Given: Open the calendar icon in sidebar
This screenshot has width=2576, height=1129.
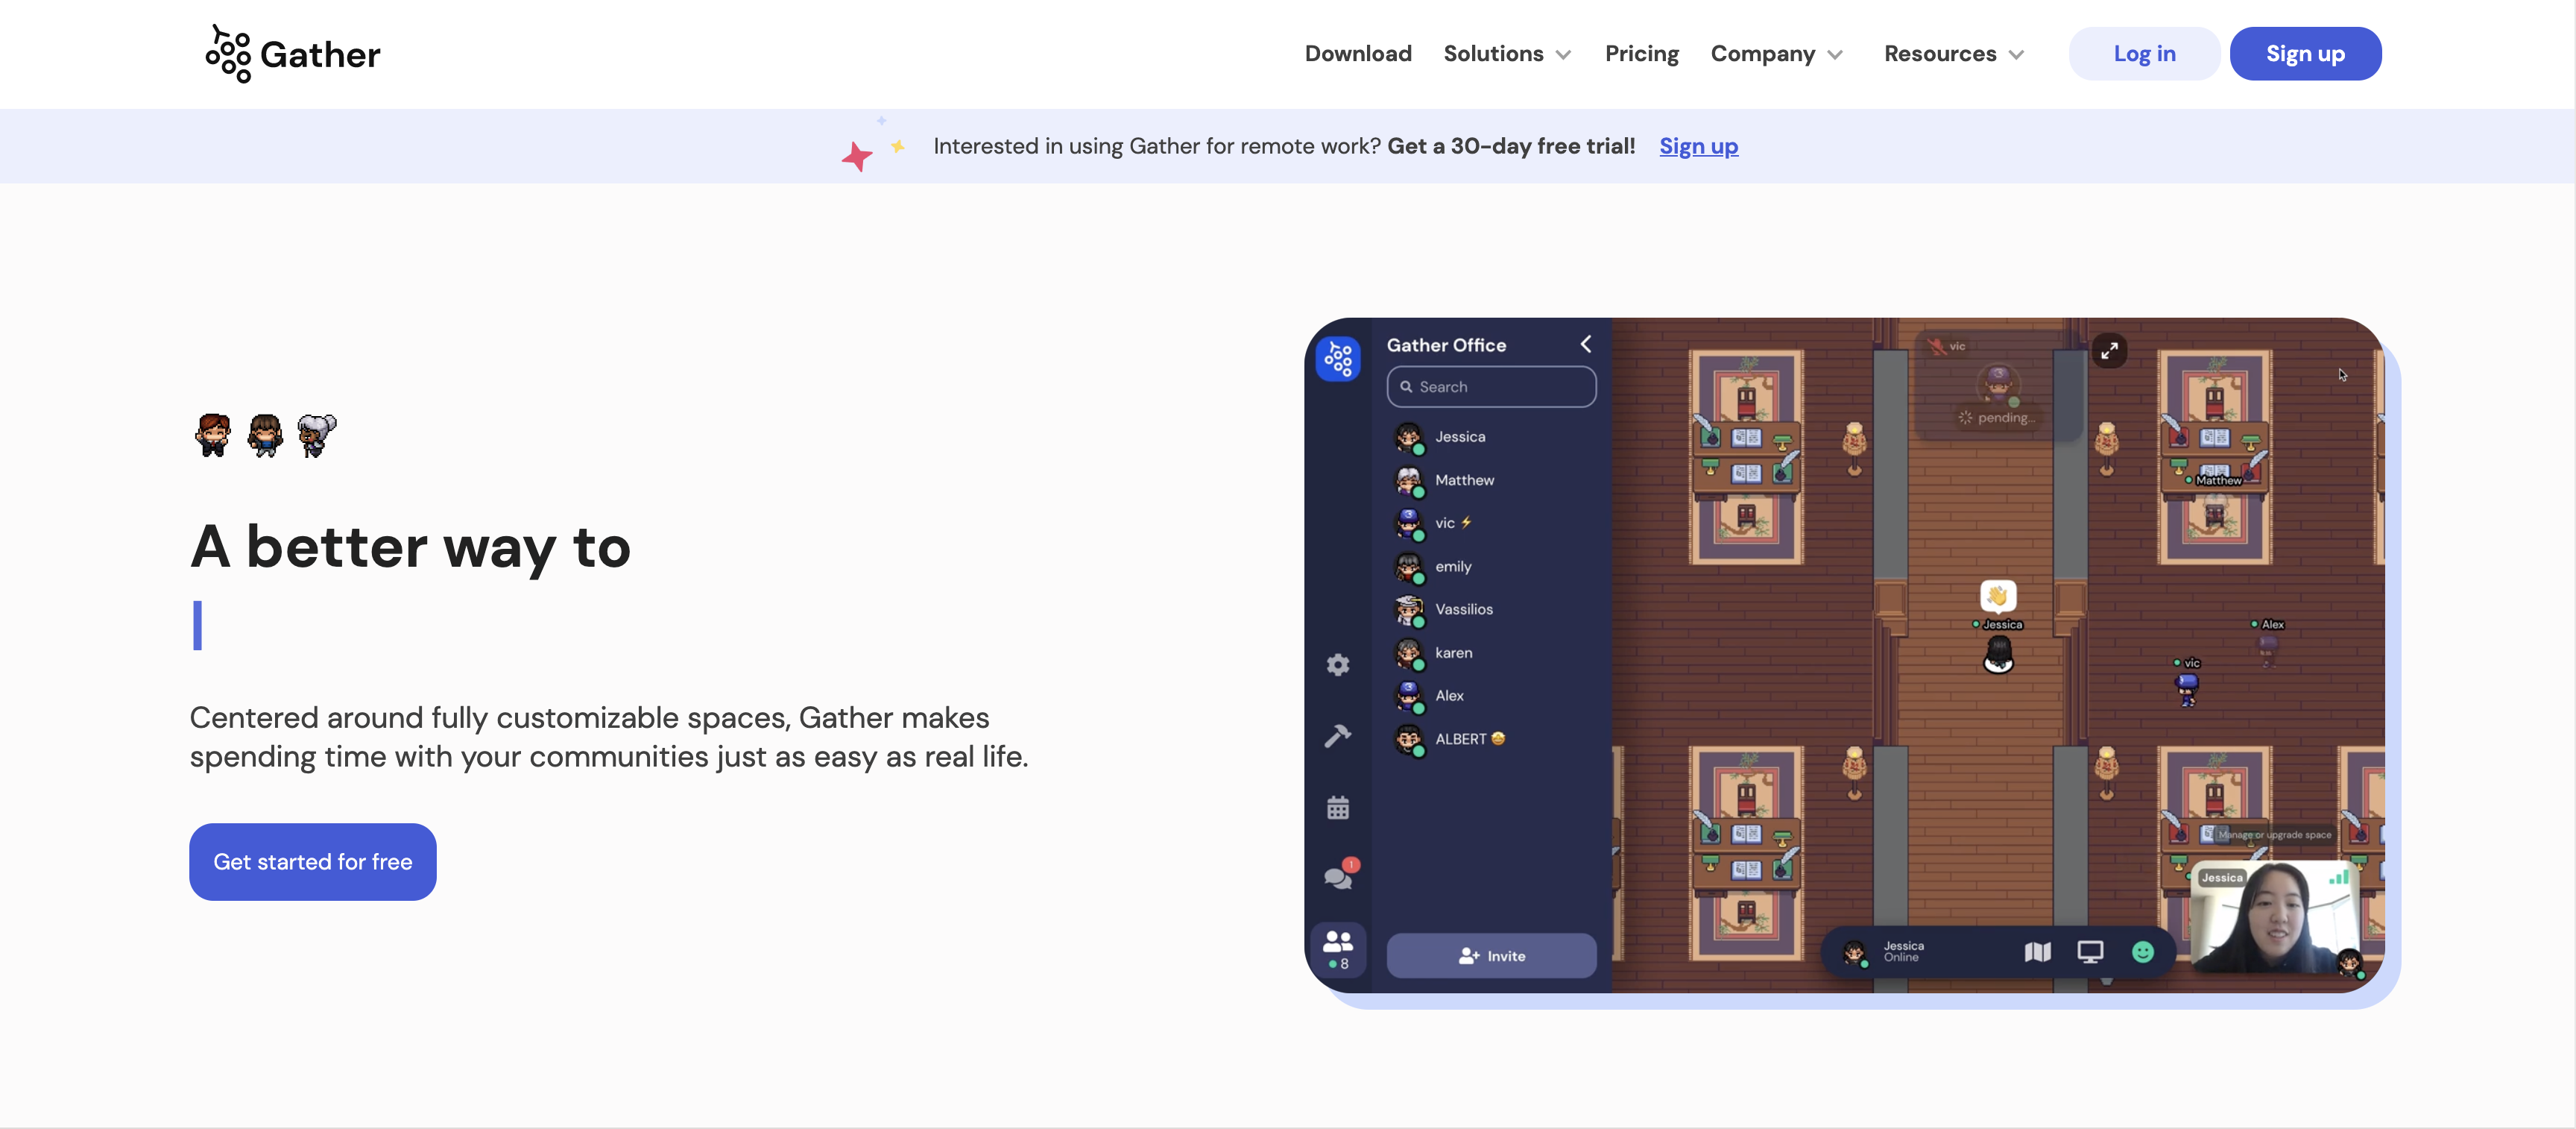Looking at the screenshot, I should tap(1337, 808).
